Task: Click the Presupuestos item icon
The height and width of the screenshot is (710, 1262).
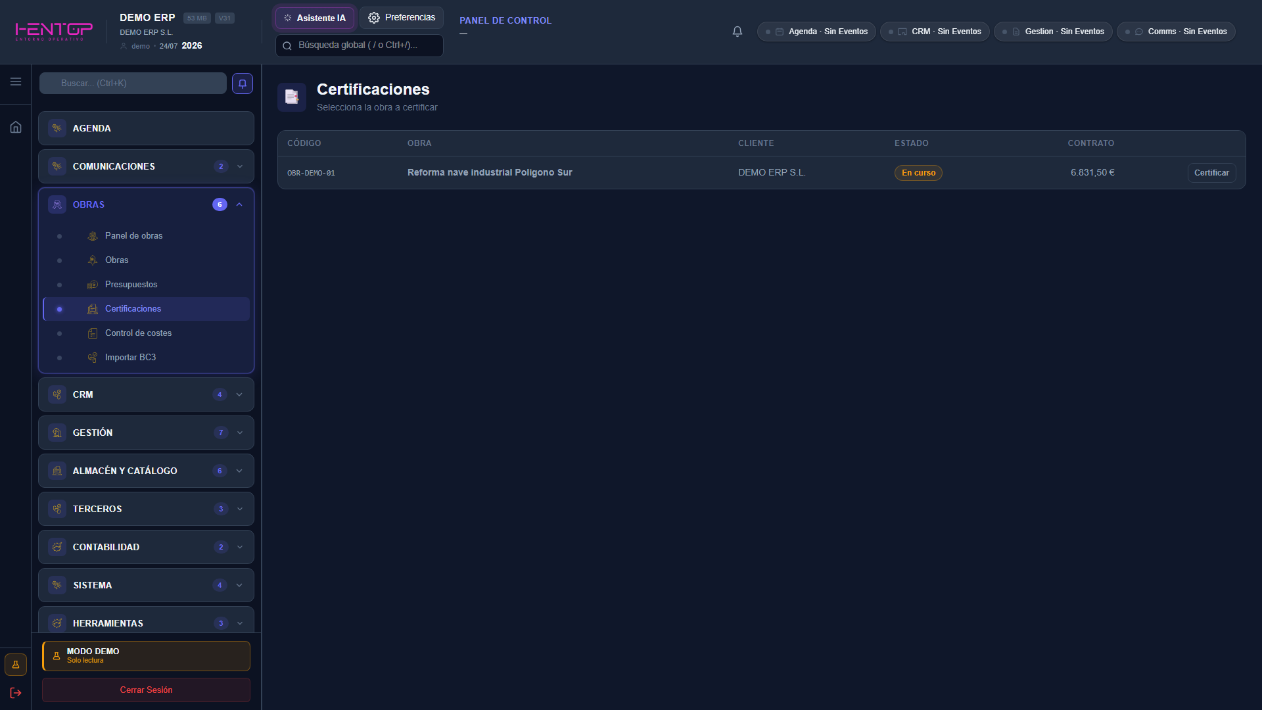Action: tap(93, 285)
